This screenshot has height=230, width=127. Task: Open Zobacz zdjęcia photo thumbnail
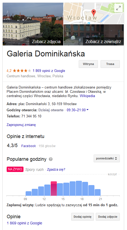pyautogui.click(x=33, y=24)
